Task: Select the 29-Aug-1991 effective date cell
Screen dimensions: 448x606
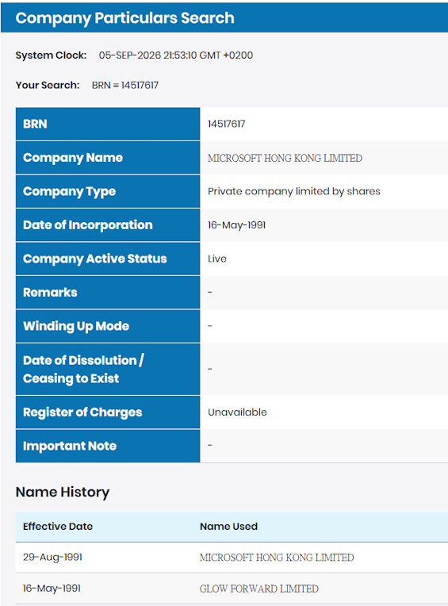Action: click(x=52, y=557)
